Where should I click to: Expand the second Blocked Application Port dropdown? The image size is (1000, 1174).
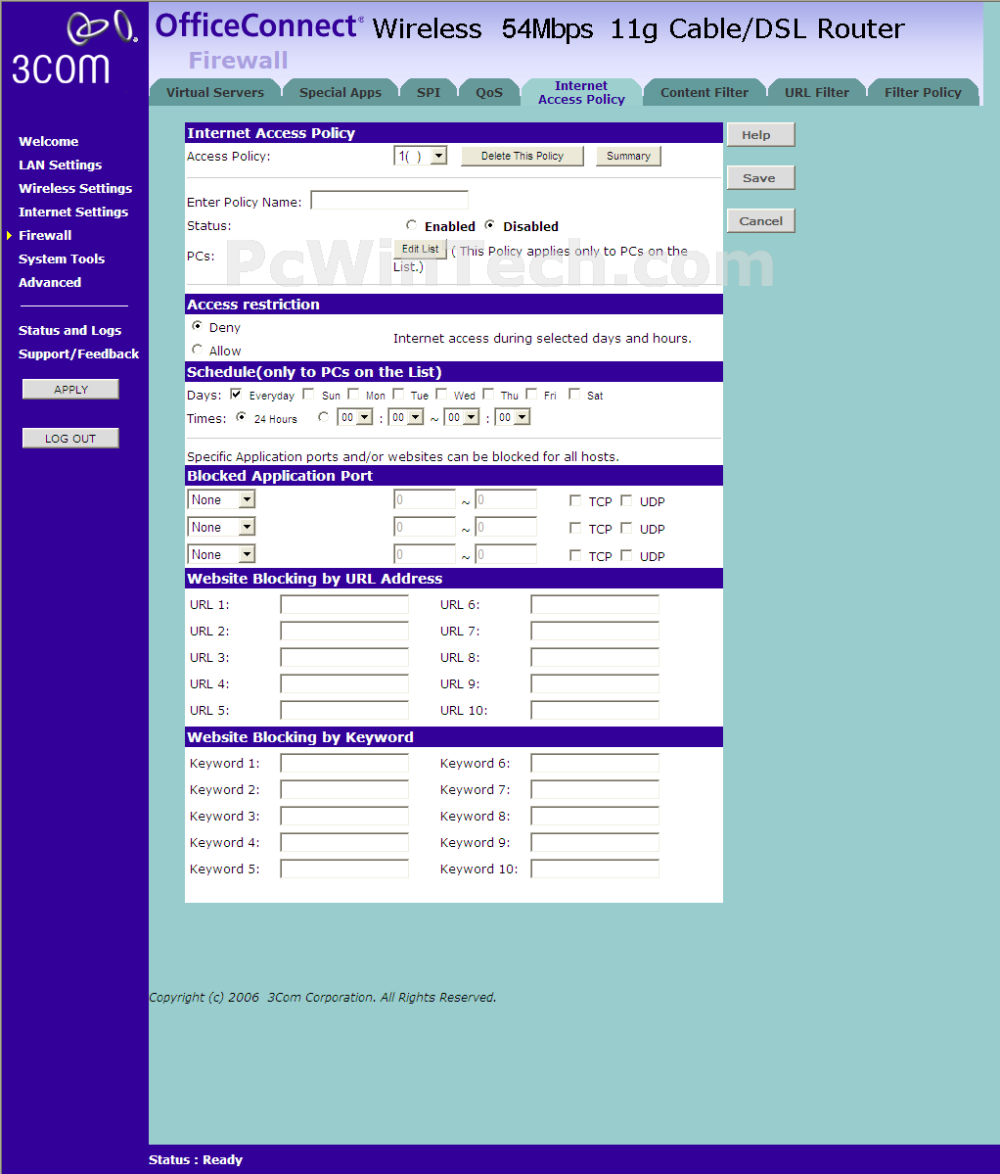(x=221, y=527)
